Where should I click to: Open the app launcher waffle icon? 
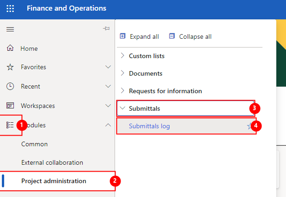[10, 8]
